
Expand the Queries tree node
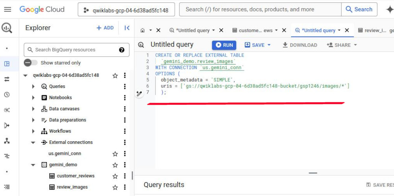(x=33, y=87)
